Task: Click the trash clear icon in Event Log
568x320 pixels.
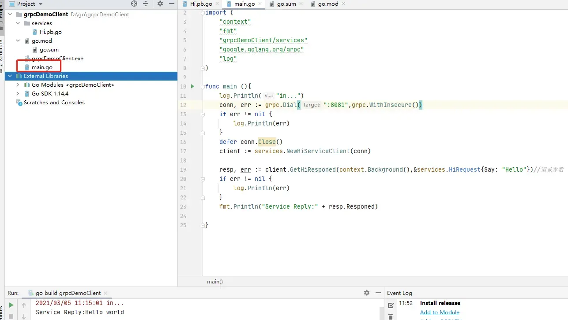Action: 391,316
